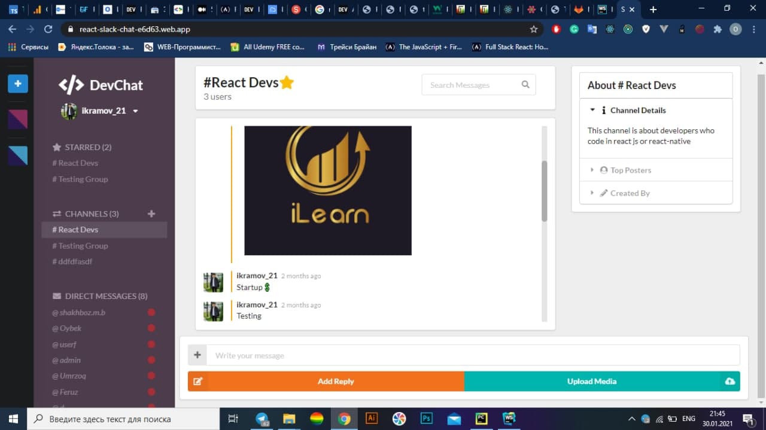Click the edit icon on Add Reply
Image resolution: width=766 pixels, height=430 pixels.
198,382
